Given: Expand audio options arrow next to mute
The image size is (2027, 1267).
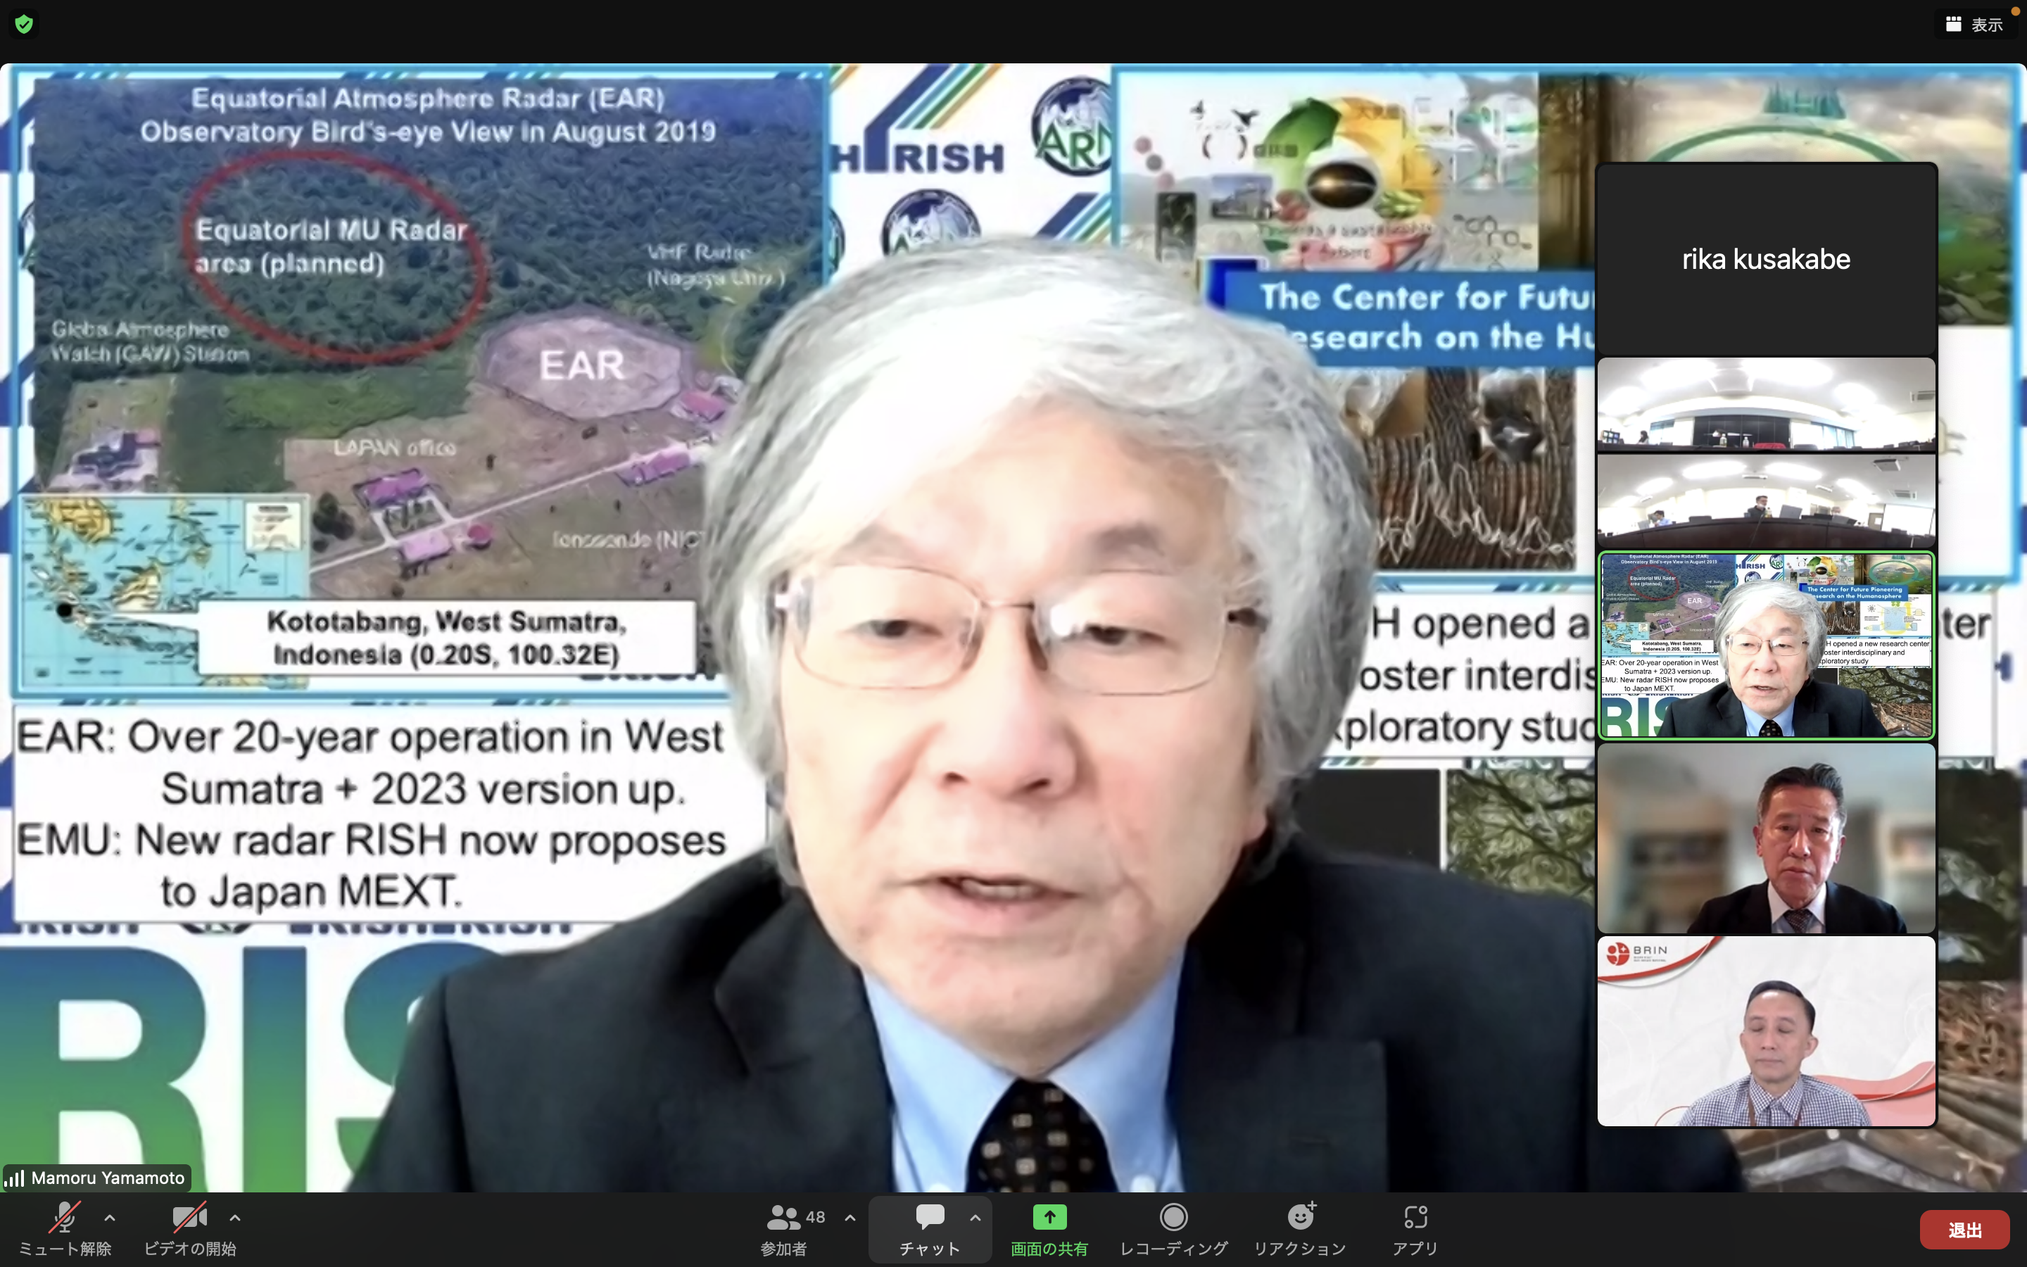Looking at the screenshot, I should pyautogui.click(x=110, y=1218).
